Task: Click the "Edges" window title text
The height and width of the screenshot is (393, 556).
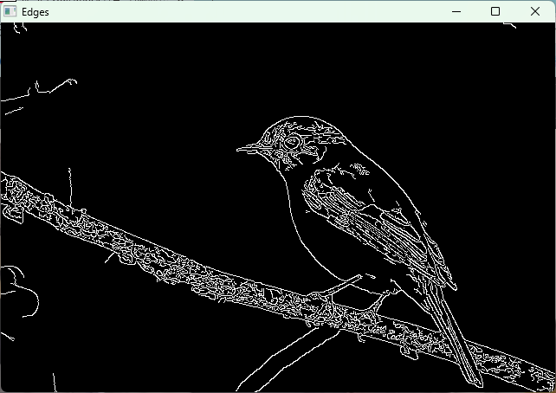Action: (36, 12)
